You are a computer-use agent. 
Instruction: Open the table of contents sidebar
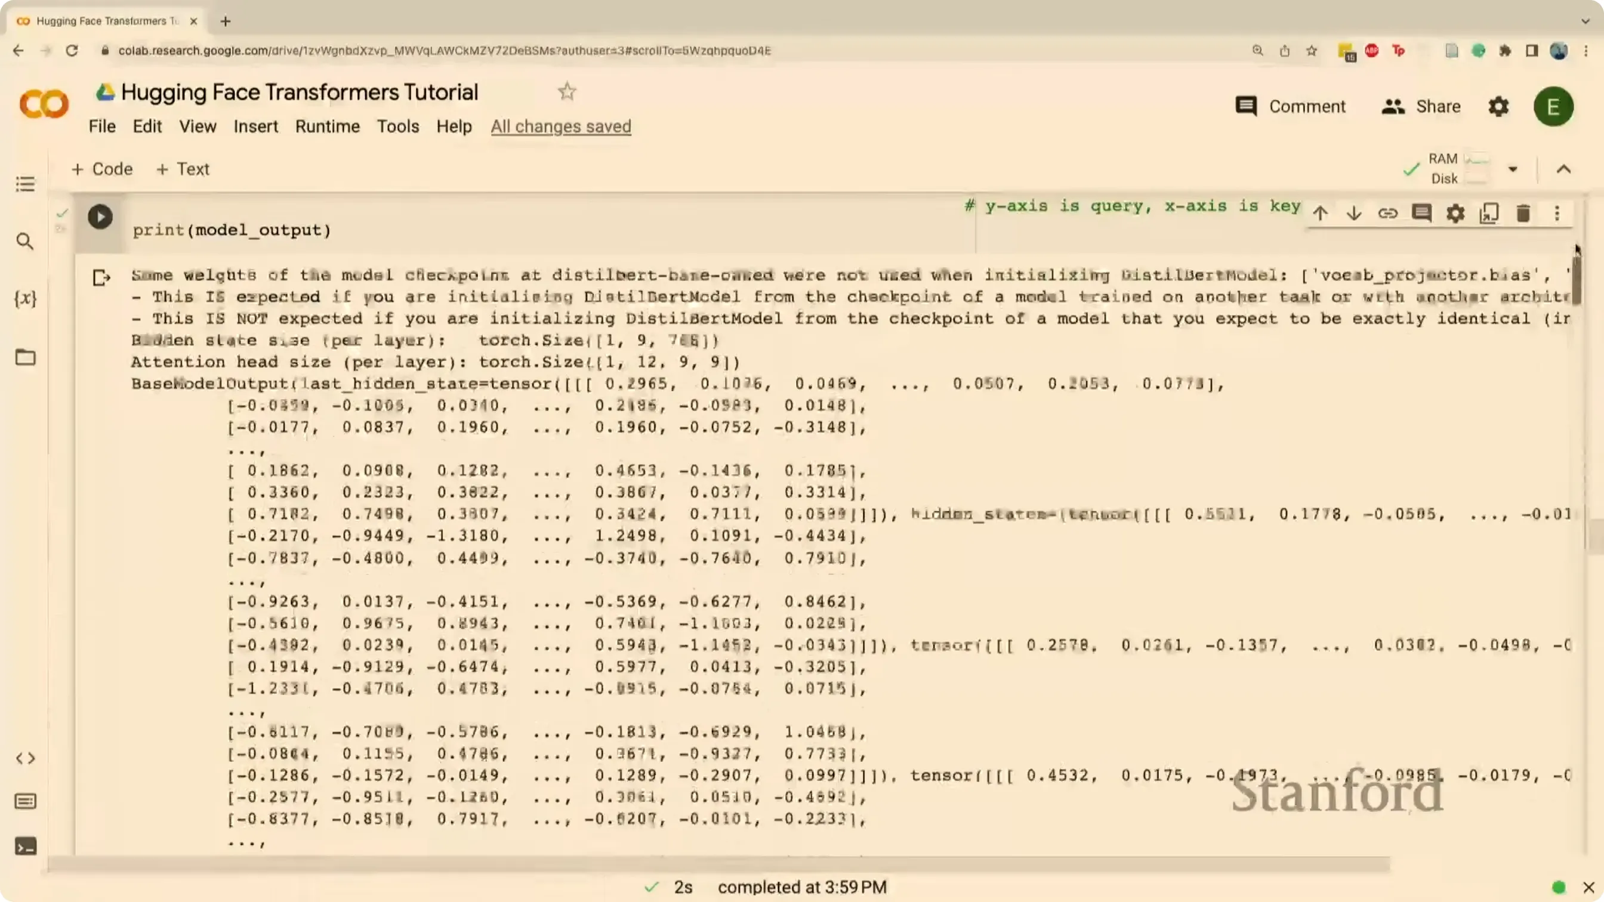[25, 184]
